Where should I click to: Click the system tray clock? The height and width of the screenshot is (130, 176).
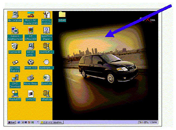point(153,122)
